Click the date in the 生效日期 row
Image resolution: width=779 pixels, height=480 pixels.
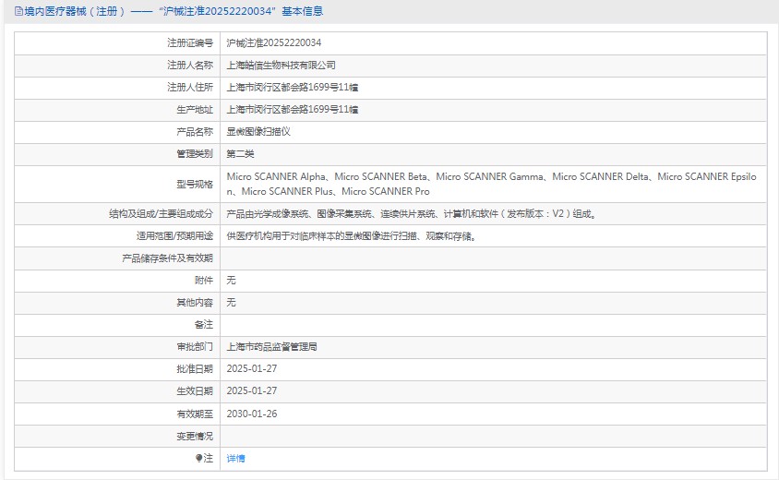click(252, 391)
